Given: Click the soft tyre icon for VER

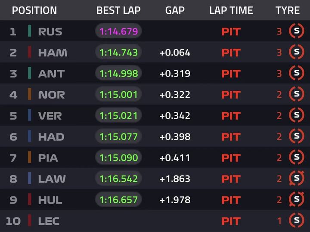Looking at the screenshot, I should [297, 115].
